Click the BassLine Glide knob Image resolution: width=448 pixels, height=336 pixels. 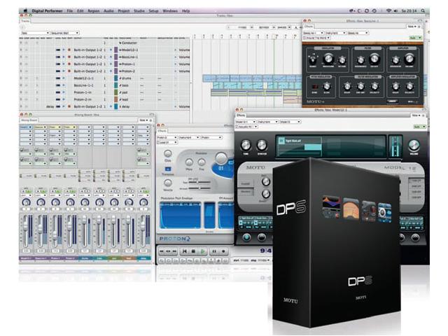327,86
